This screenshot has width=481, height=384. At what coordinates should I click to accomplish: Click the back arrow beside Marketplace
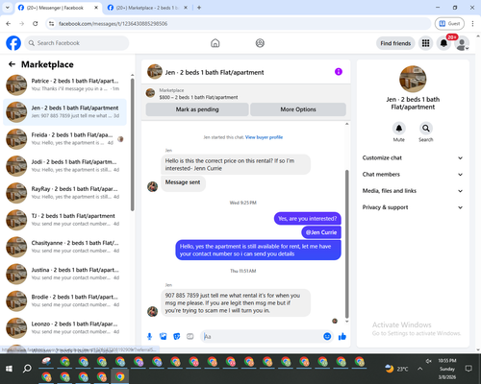12,64
